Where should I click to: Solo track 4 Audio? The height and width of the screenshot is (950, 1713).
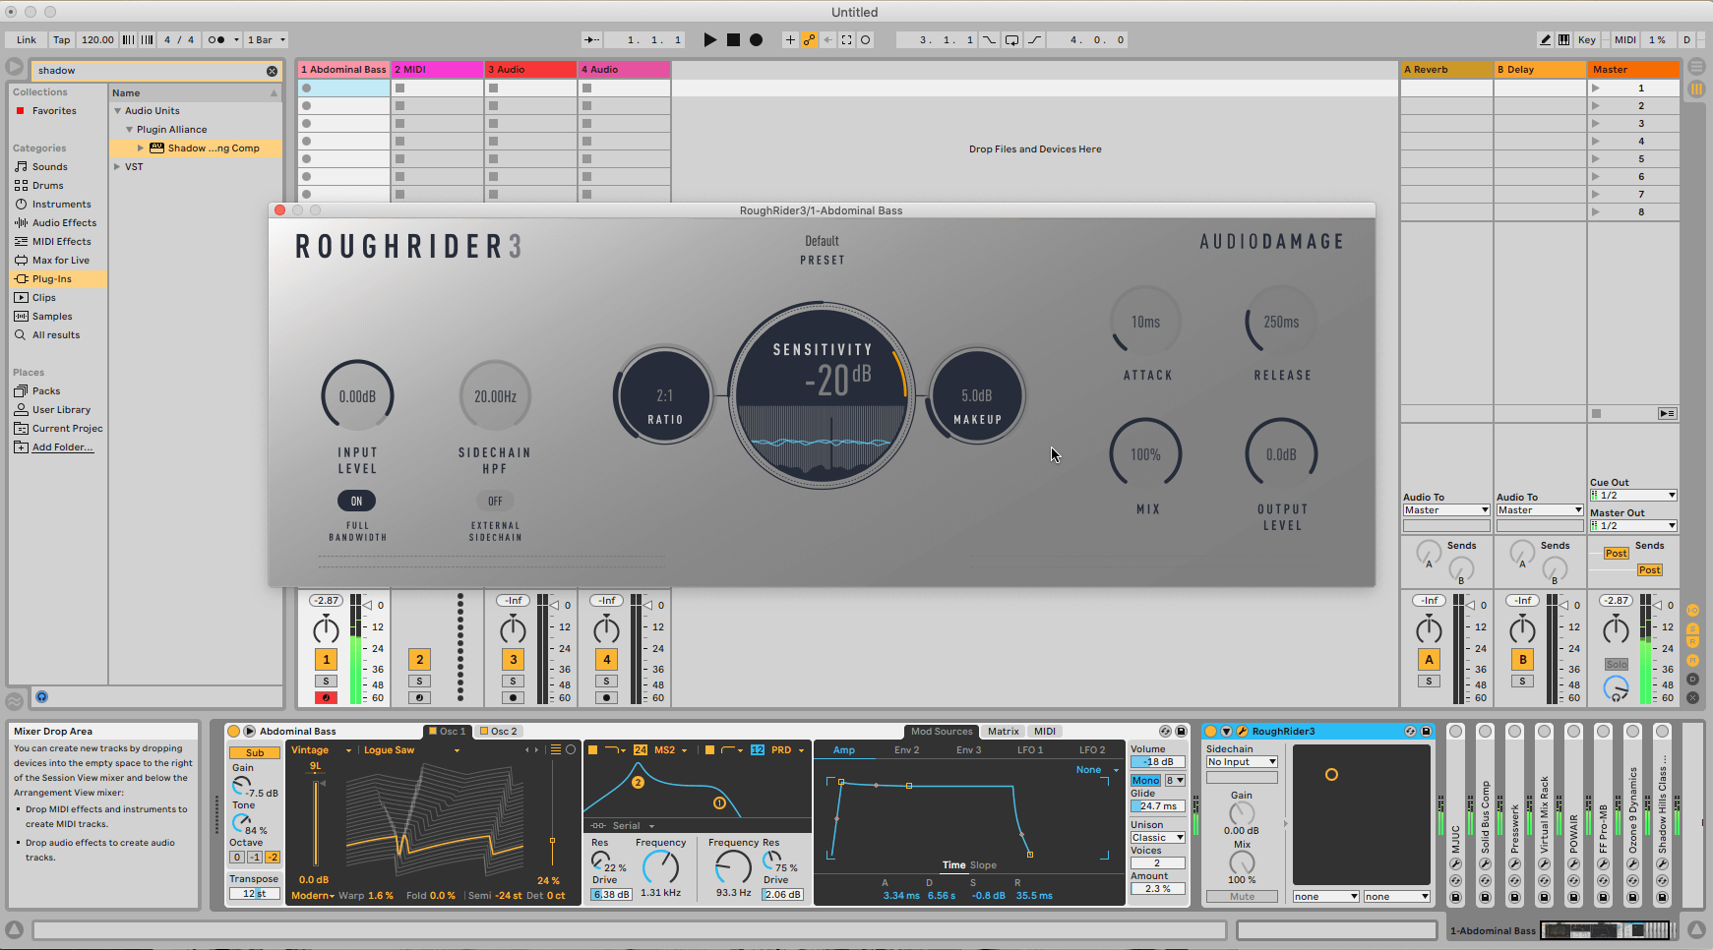[x=606, y=682]
